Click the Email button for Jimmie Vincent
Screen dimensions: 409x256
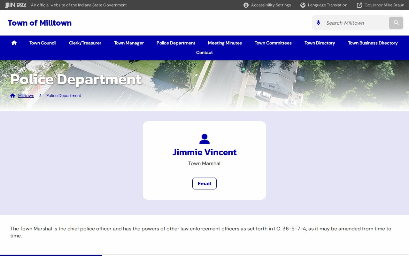pos(204,184)
